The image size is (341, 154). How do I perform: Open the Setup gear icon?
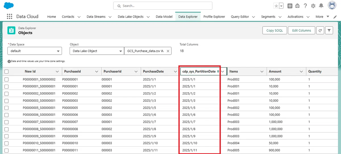(x=313, y=6)
